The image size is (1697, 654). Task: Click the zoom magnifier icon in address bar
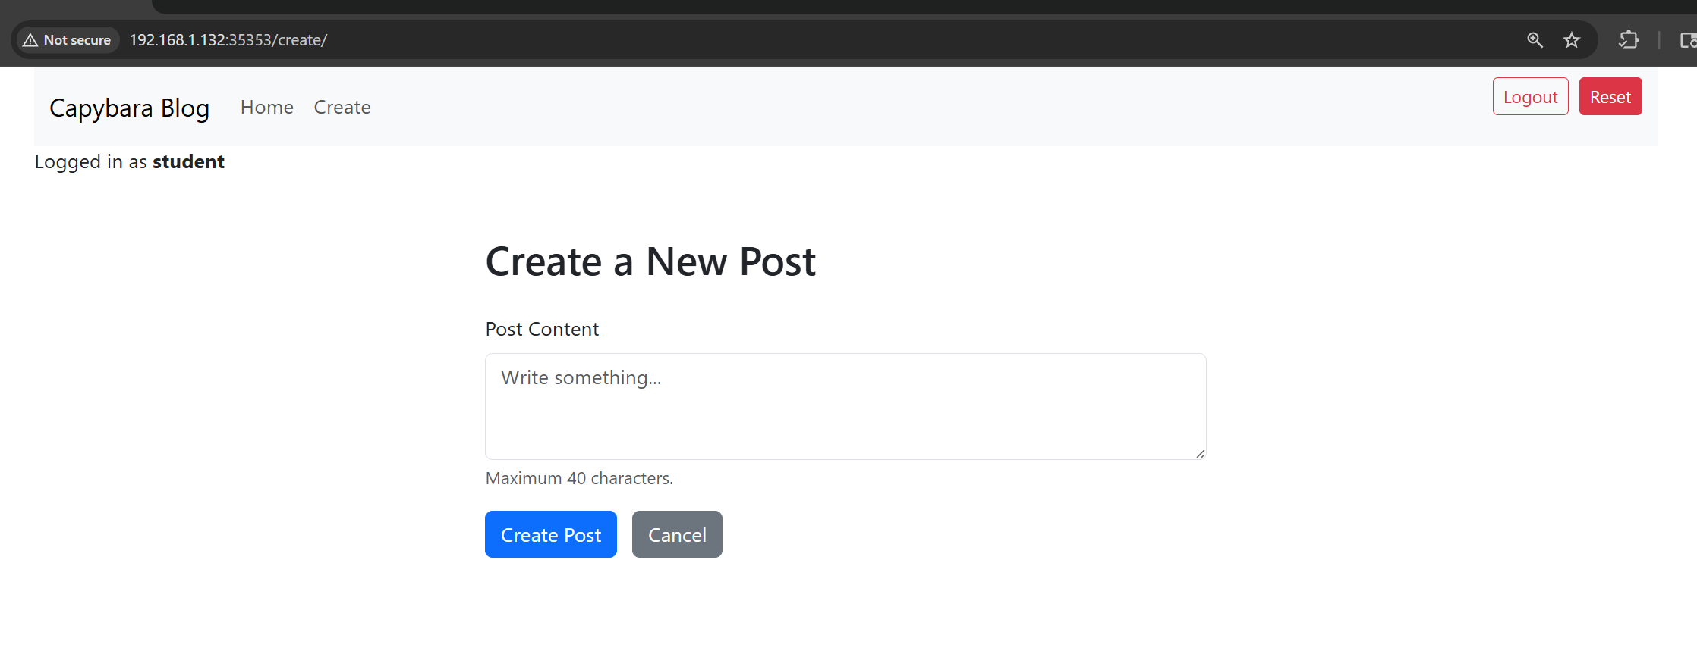pos(1535,40)
